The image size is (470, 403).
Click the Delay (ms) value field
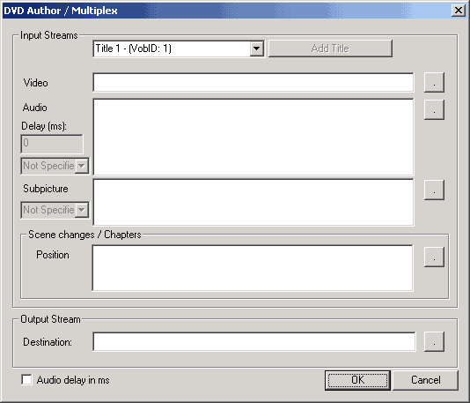point(52,144)
